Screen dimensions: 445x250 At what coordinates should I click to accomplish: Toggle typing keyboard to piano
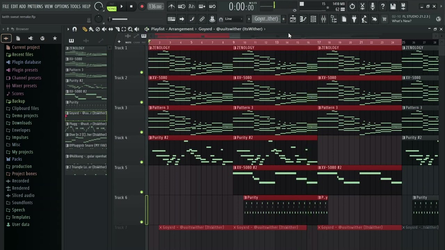pos(171,19)
